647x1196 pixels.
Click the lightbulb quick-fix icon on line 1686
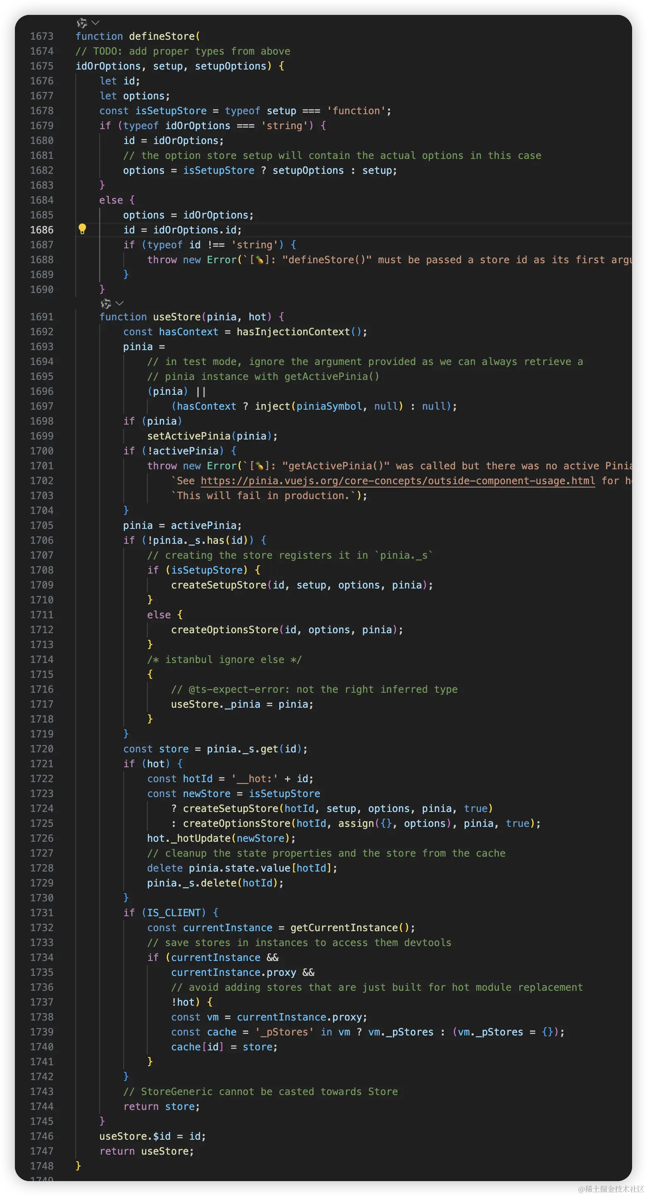pos(82,229)
